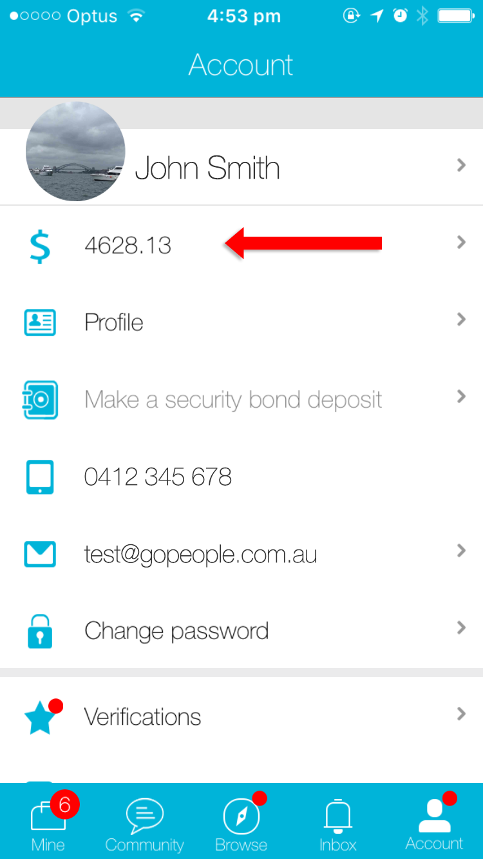
Task: Tap the Profile ID card icon
Action: [40, 322]
